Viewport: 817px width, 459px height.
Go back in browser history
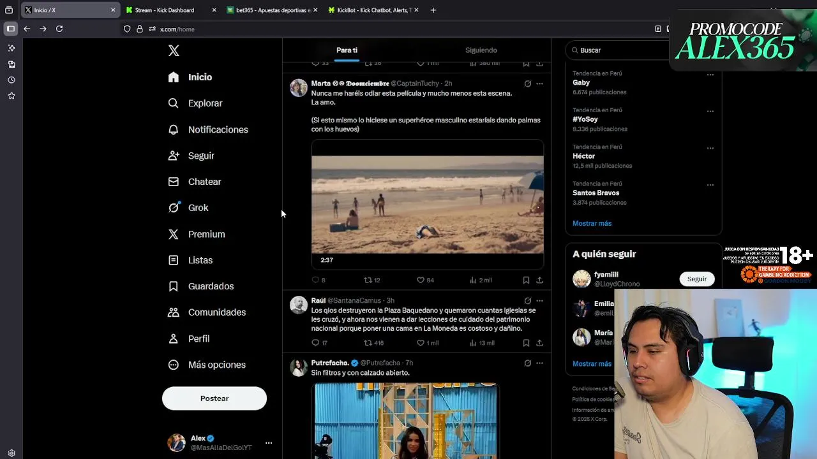(x=27, y=29)
